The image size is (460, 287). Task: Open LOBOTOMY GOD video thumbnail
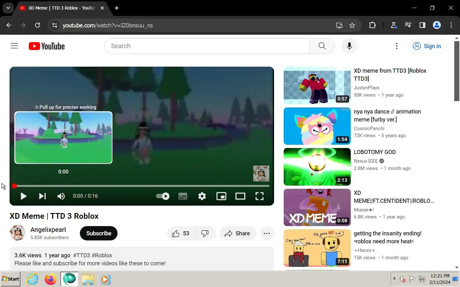[317, 167]
